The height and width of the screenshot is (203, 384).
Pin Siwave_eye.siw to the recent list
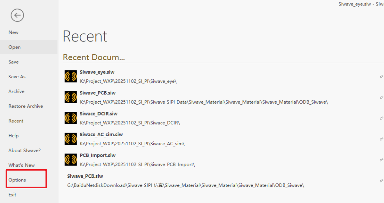pos(381,77)
